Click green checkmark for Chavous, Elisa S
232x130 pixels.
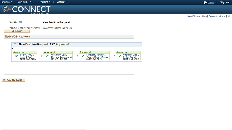(120, 56)
